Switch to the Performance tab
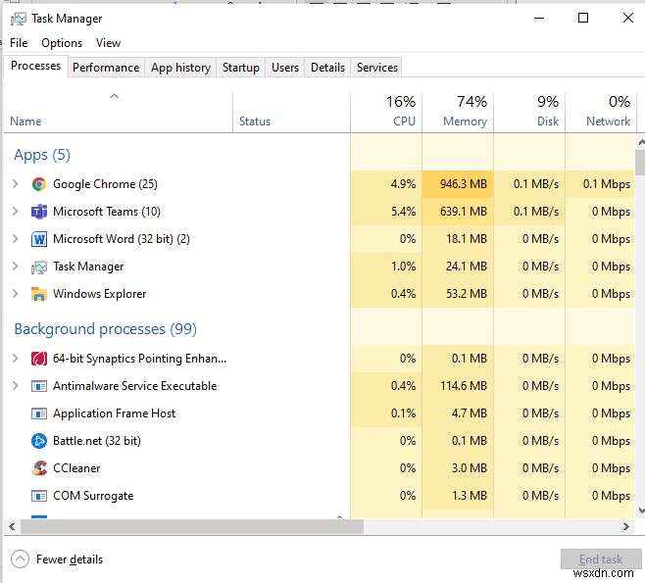This screenshot has width=645, height=583. (106, 68)
